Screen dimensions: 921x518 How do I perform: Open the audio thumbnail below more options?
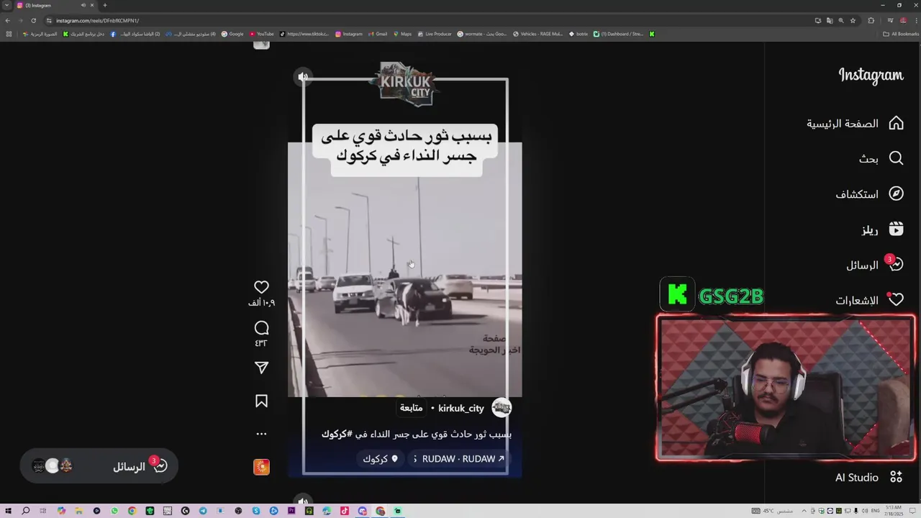[261, 467]
